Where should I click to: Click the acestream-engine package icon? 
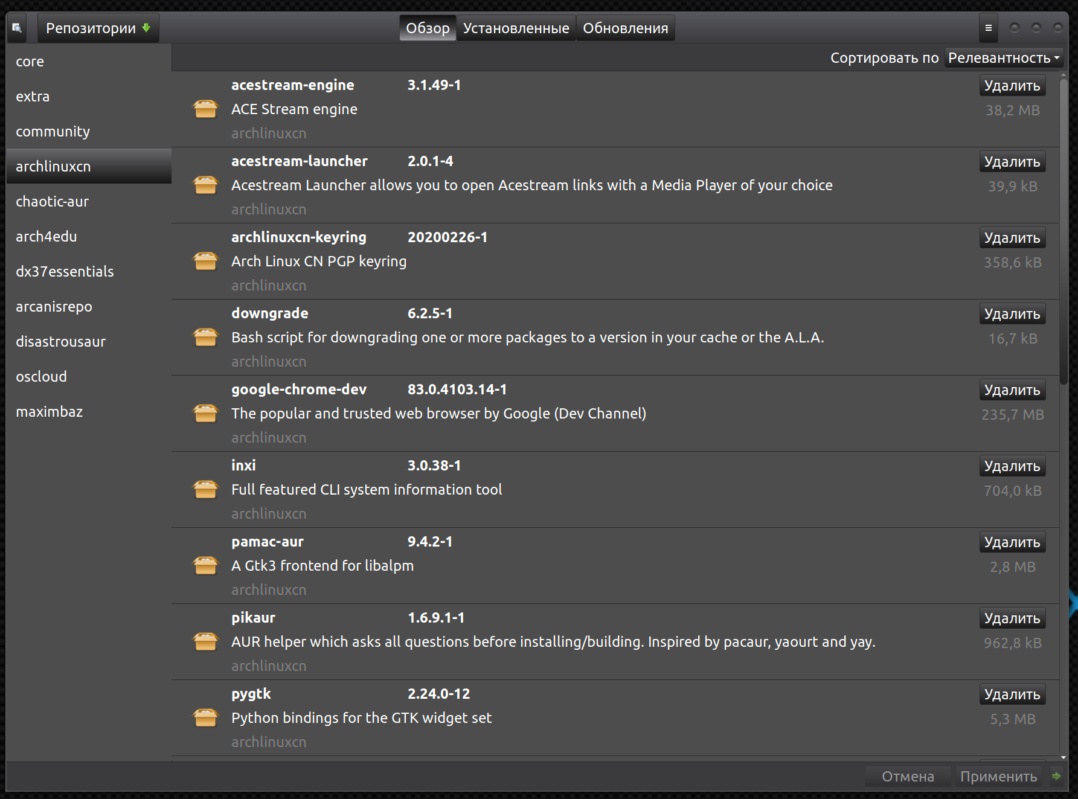coord(205,109)
